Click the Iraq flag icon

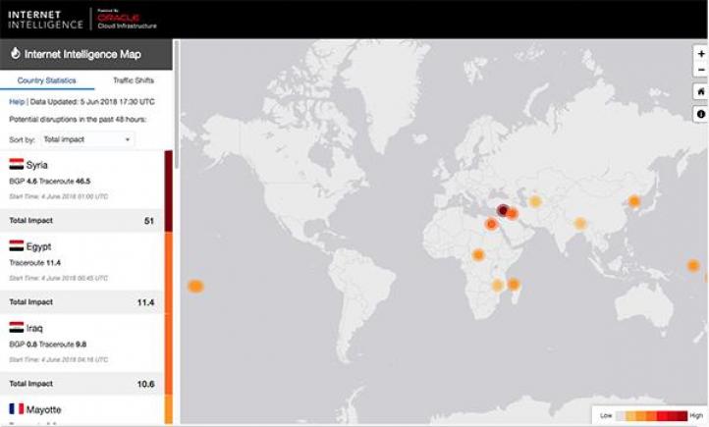click(17, 327)
